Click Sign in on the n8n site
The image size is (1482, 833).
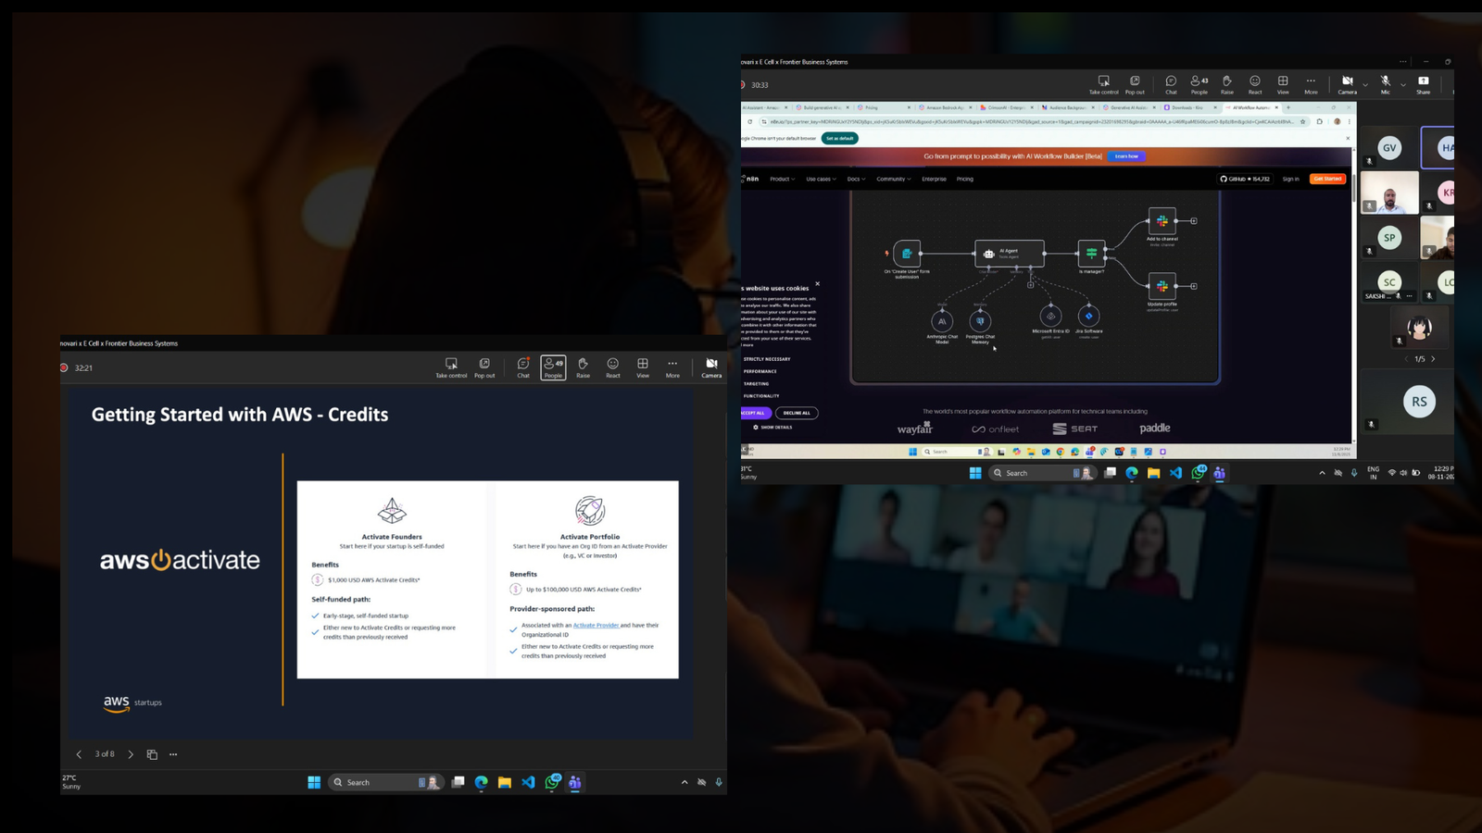click(1291, 179)
